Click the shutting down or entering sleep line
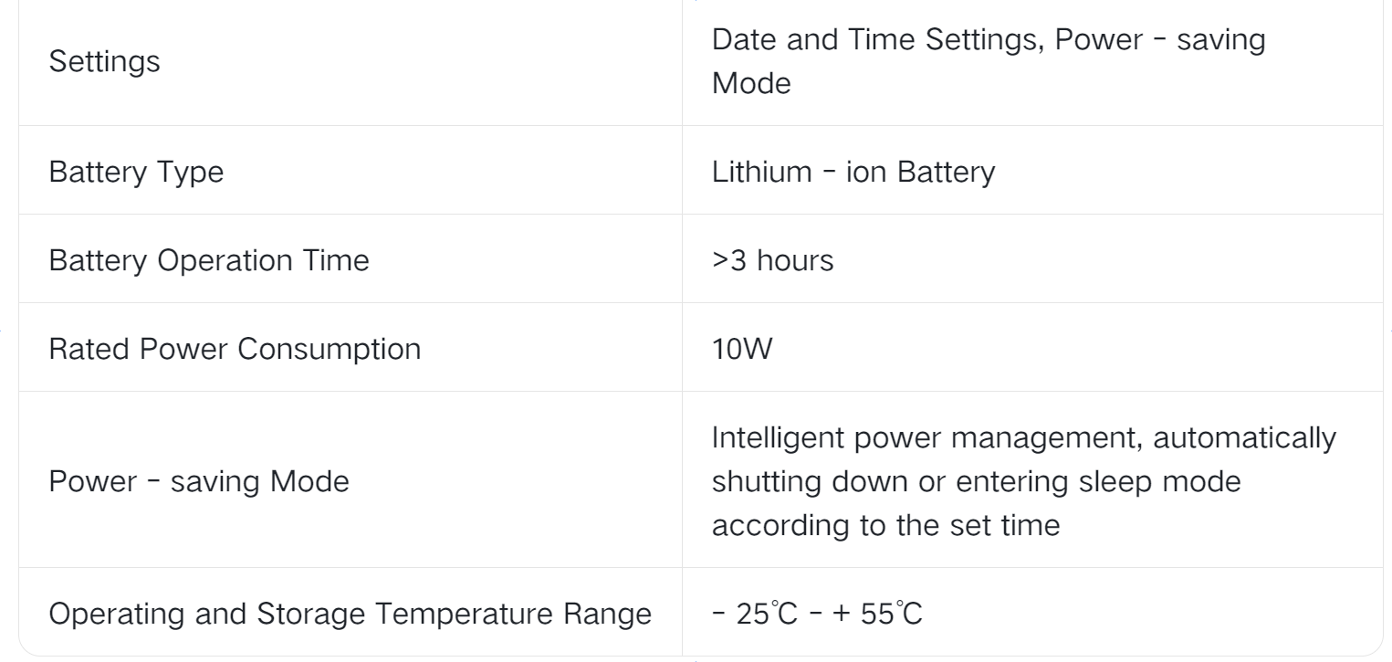Viewport: 1392px width, 662px height. coord(976,480)
